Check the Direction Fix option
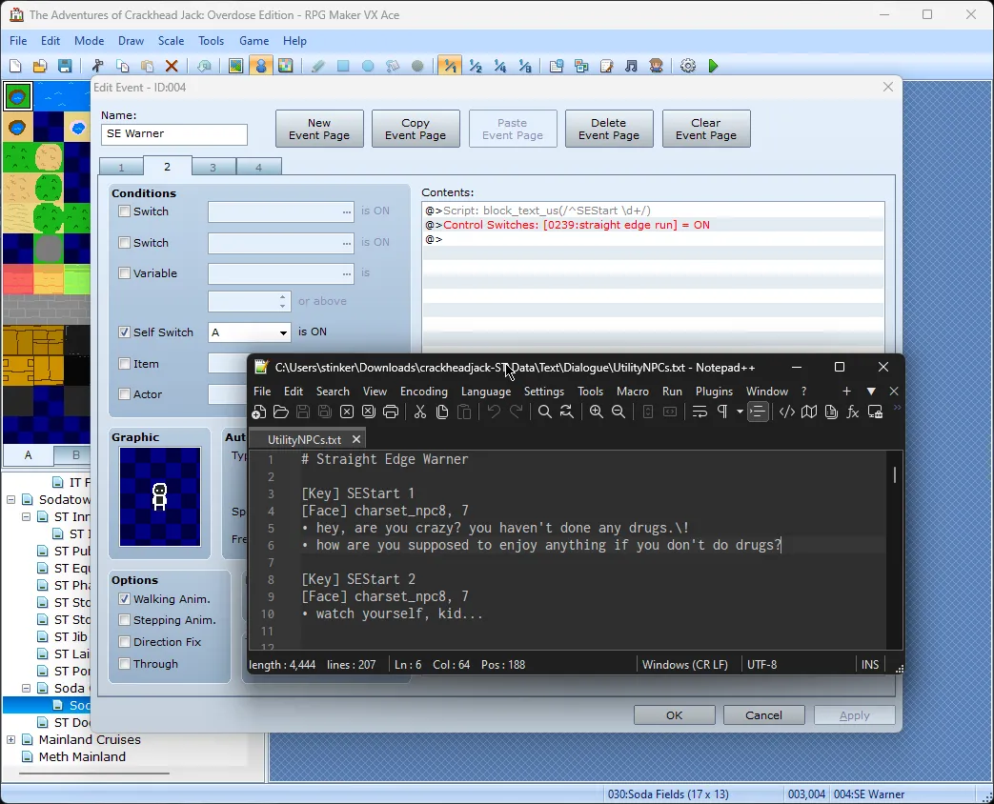This screenshot has height=804, width=994. click(124, 642)
